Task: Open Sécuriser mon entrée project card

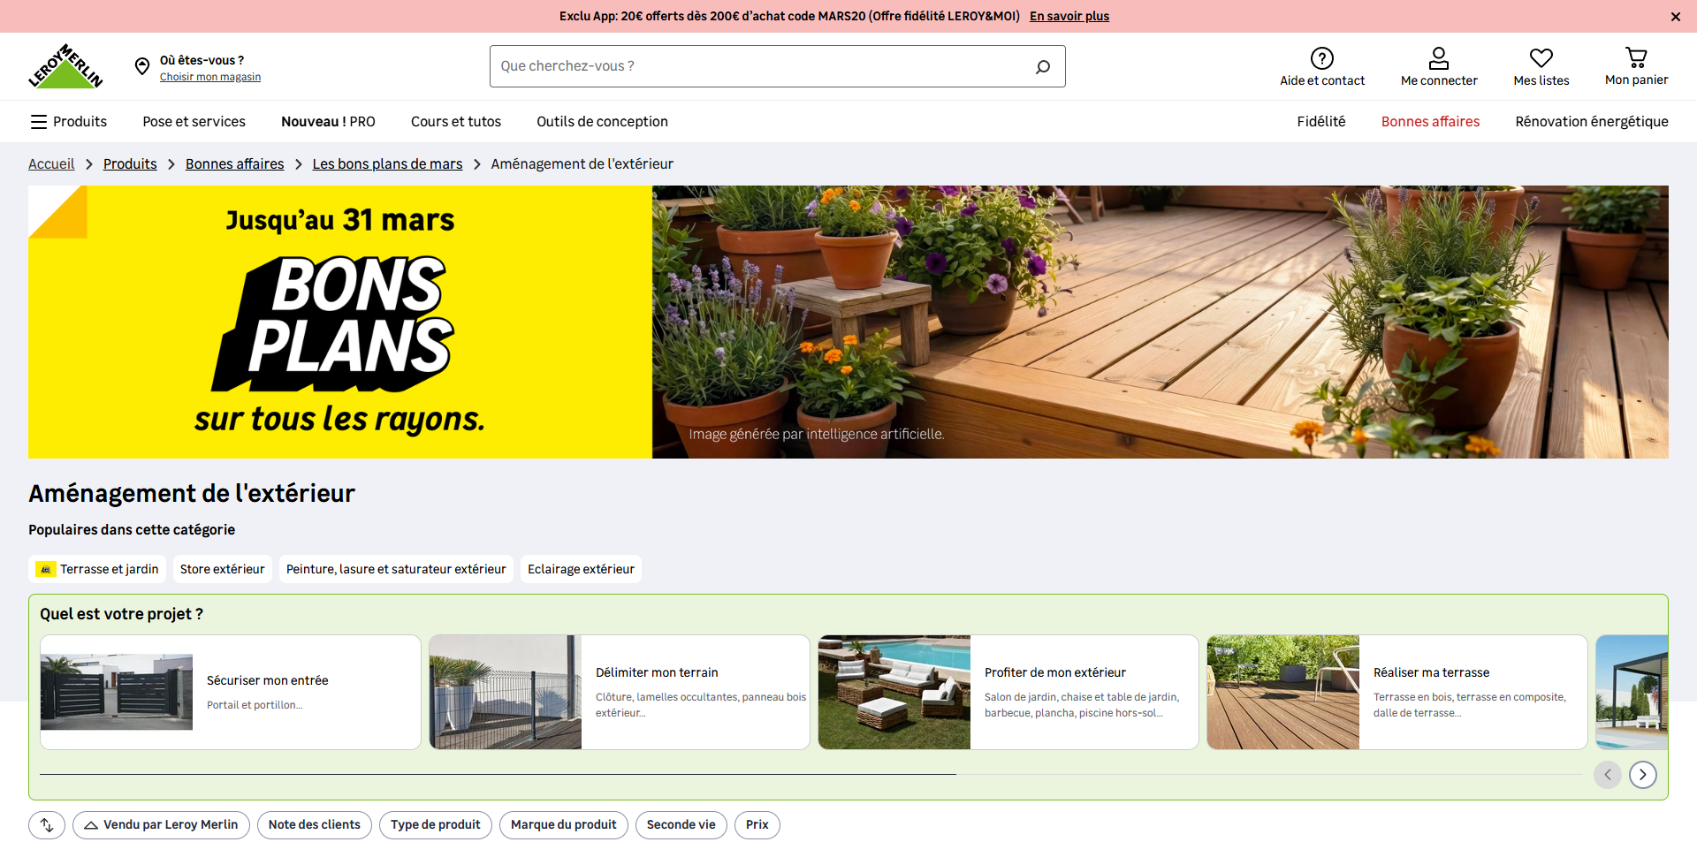Action: coord(231,692)
